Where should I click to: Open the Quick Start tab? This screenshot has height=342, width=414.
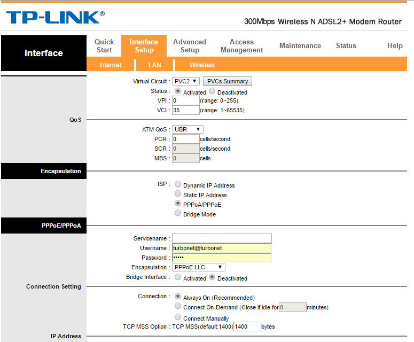tap(104, 46)
